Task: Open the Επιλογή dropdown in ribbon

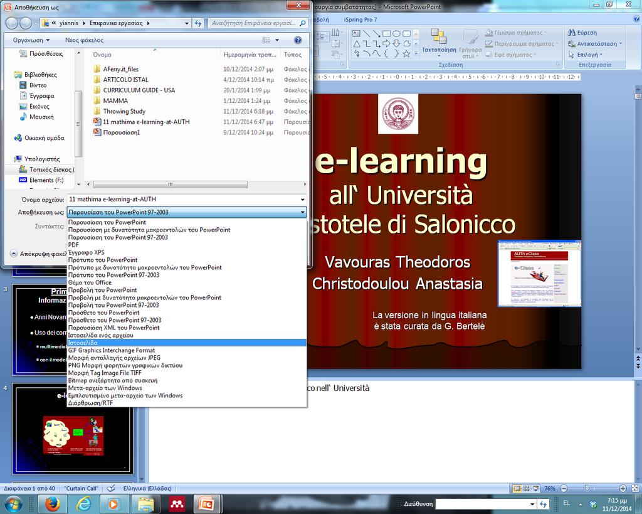Action: 586,54
